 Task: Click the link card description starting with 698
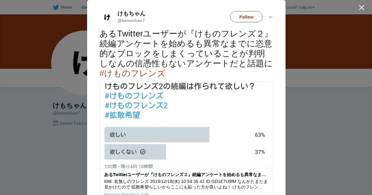(186, 184)
